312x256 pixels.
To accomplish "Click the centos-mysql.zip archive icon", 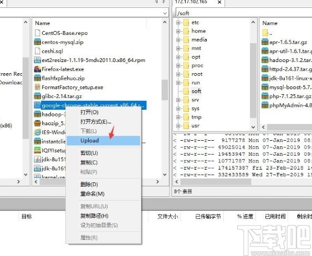I will click(38, 42).
